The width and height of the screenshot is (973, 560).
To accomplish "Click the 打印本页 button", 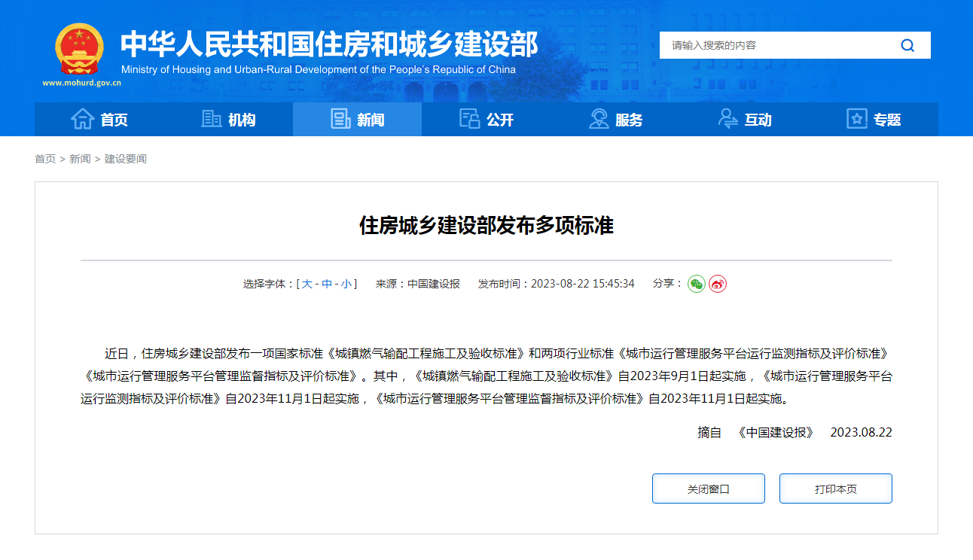I will (835, 488).
